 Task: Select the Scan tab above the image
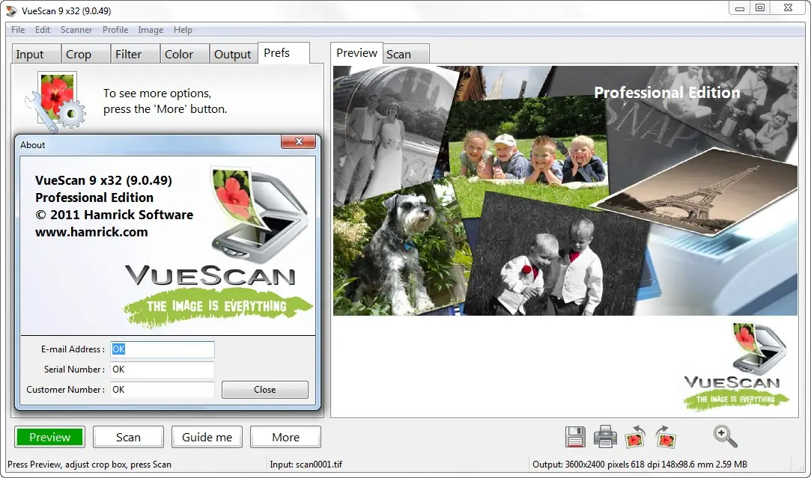pos(407,55)
